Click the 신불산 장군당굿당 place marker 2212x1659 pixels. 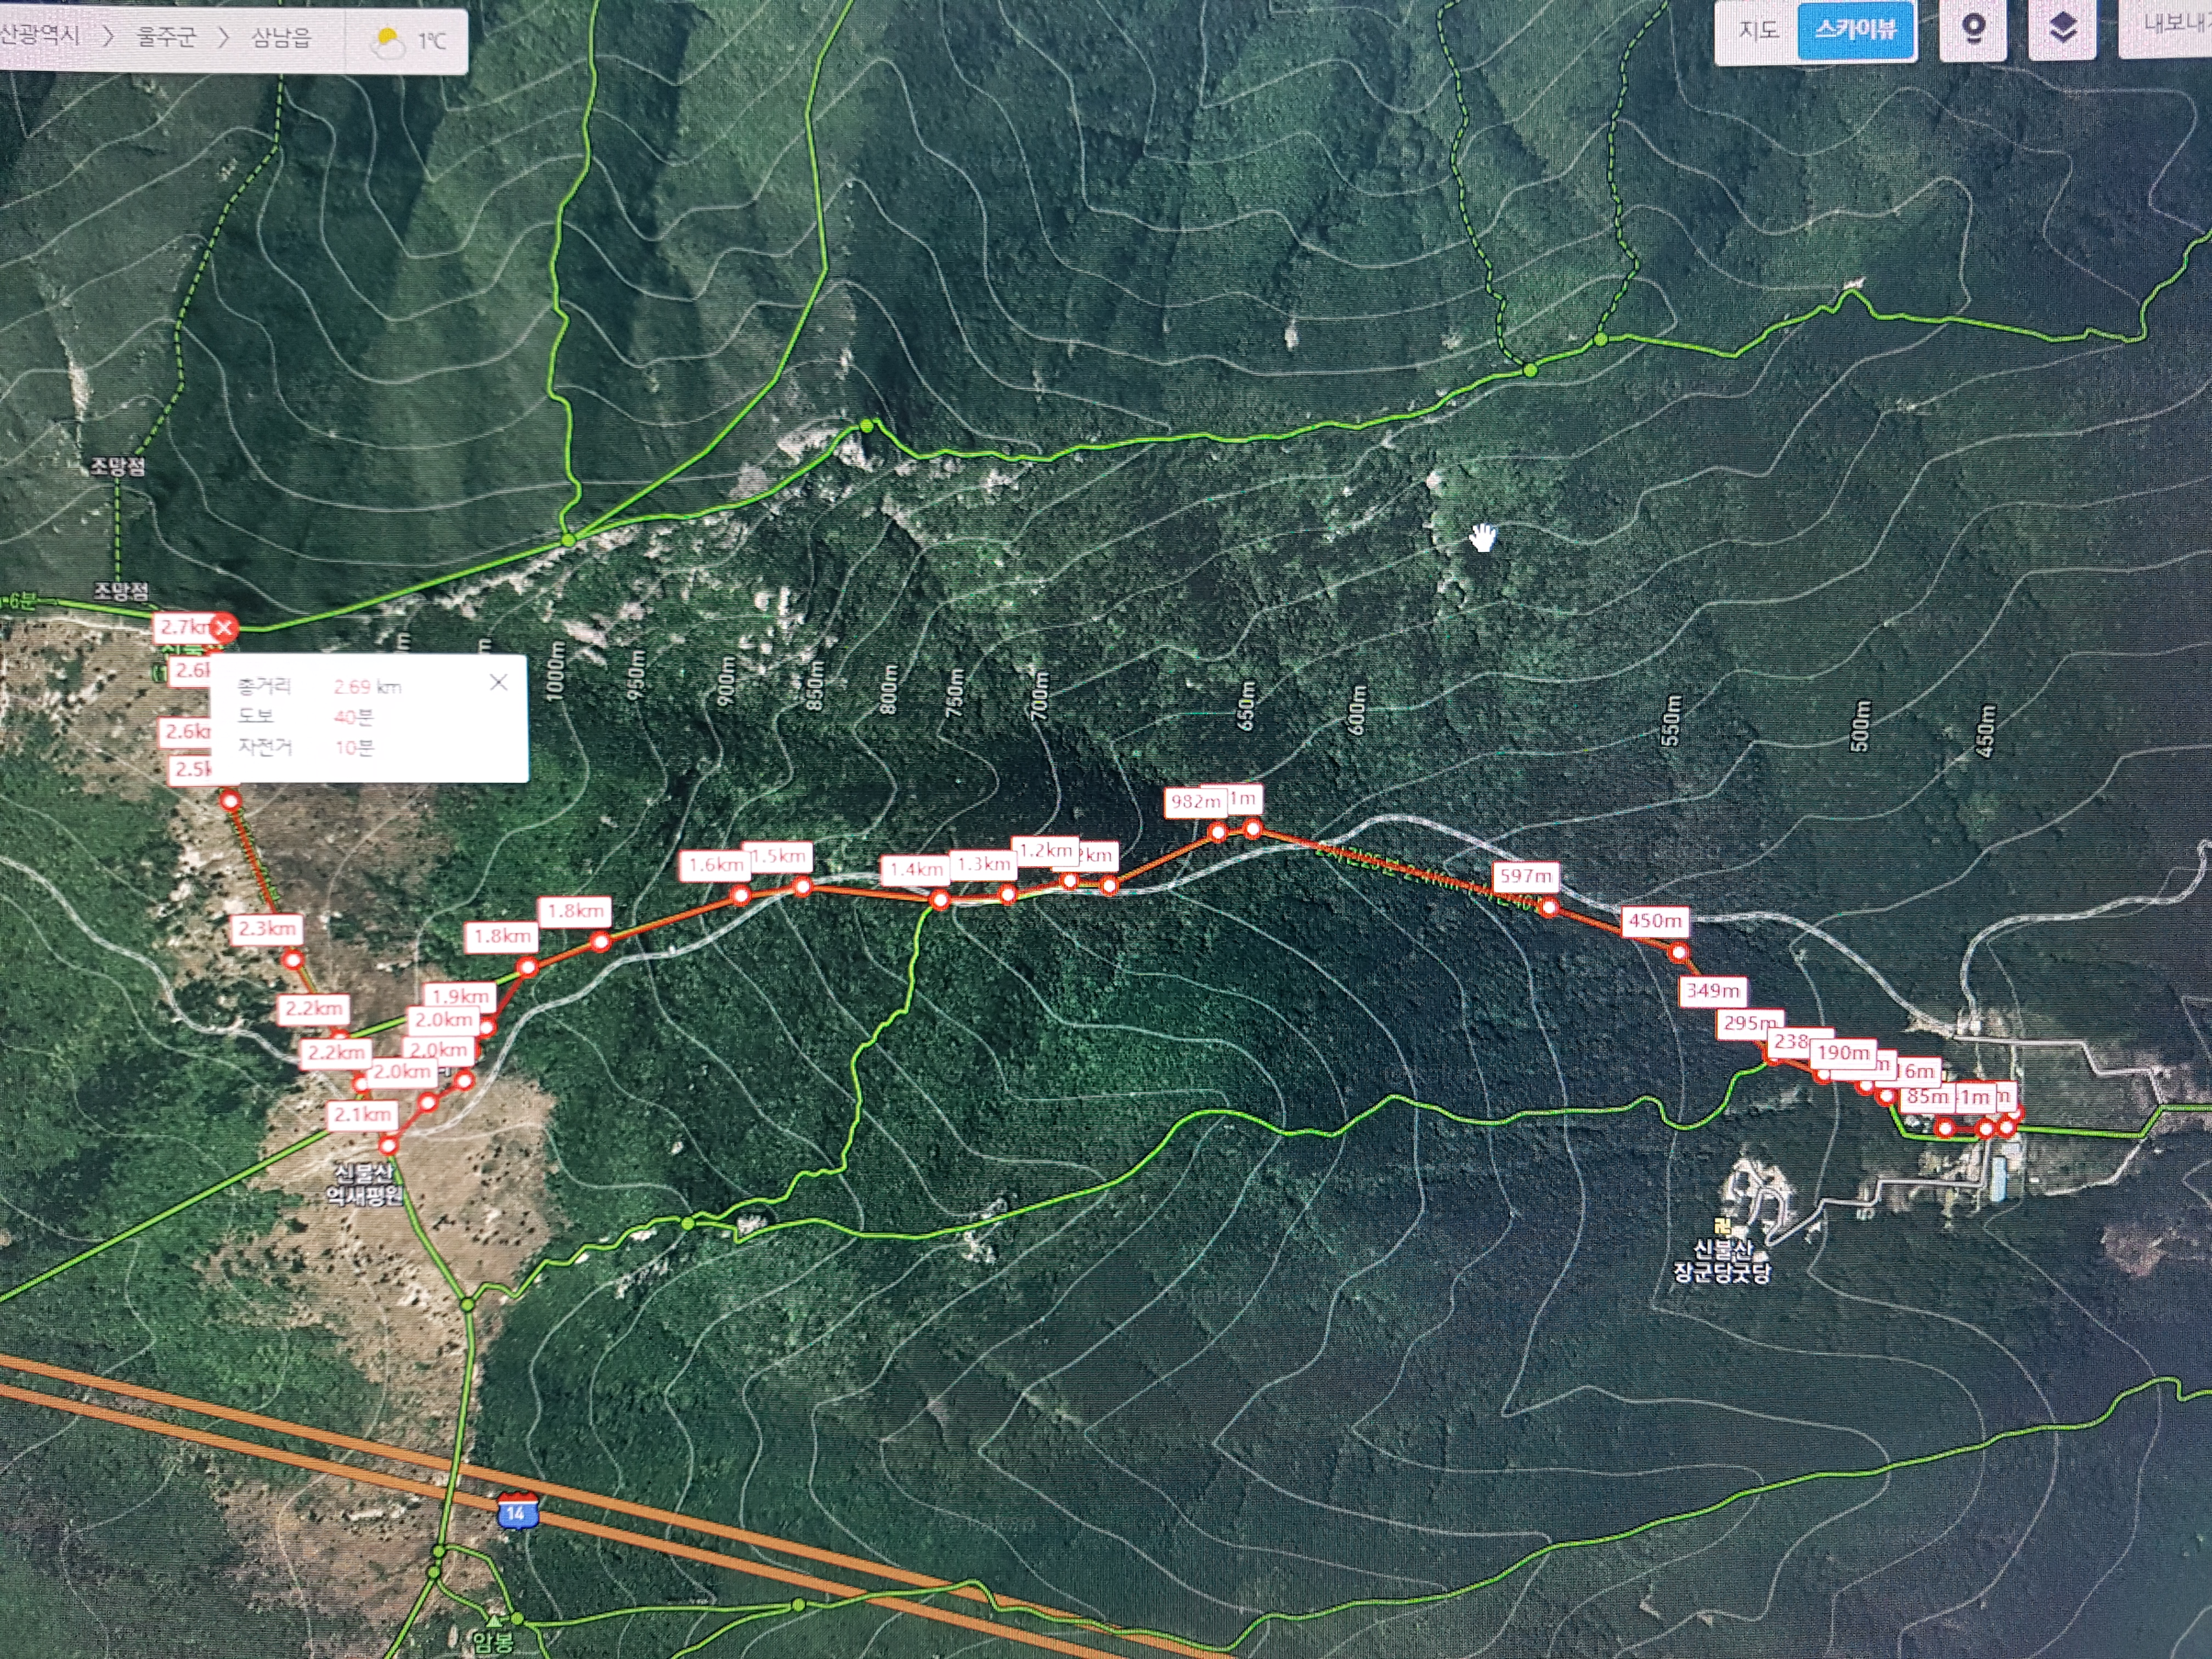[x=1722, y=1226]
